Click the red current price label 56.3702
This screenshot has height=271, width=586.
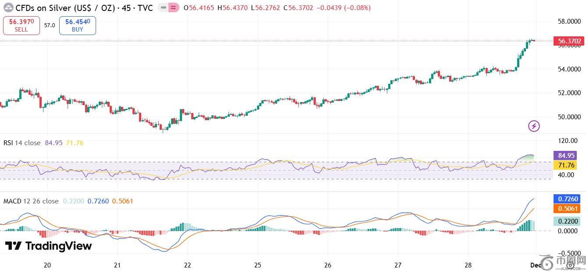pyautogui.click(x=569, y=42)
